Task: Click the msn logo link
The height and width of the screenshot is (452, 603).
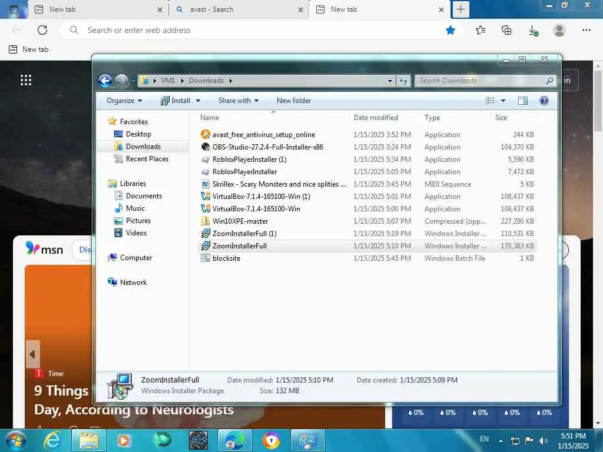Action: (x=45, y=249)
